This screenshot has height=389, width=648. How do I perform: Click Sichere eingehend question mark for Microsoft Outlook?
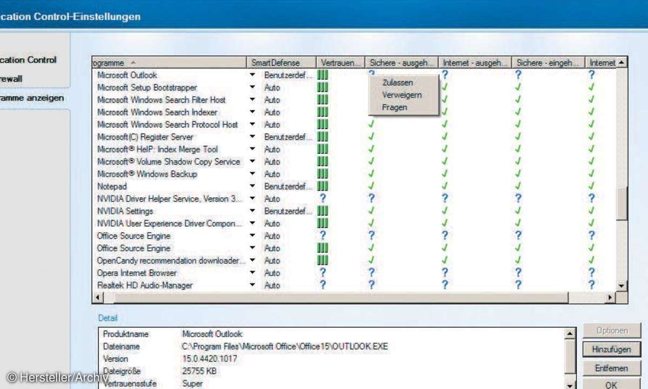pos(518,75)
